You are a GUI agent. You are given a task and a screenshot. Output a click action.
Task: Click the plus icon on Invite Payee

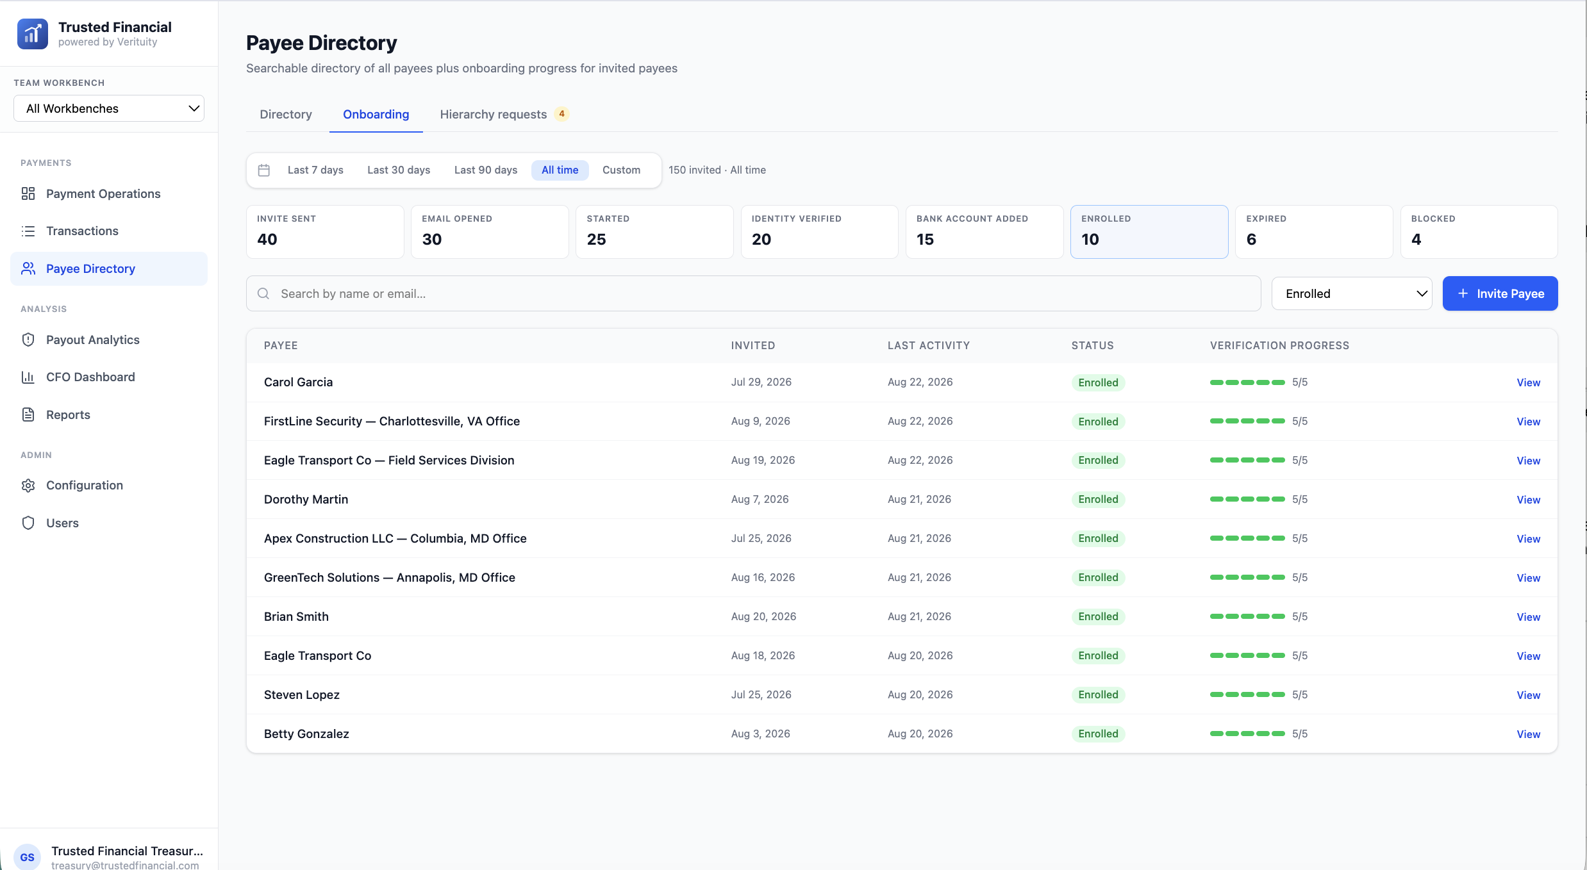(x=1463, y=293)
